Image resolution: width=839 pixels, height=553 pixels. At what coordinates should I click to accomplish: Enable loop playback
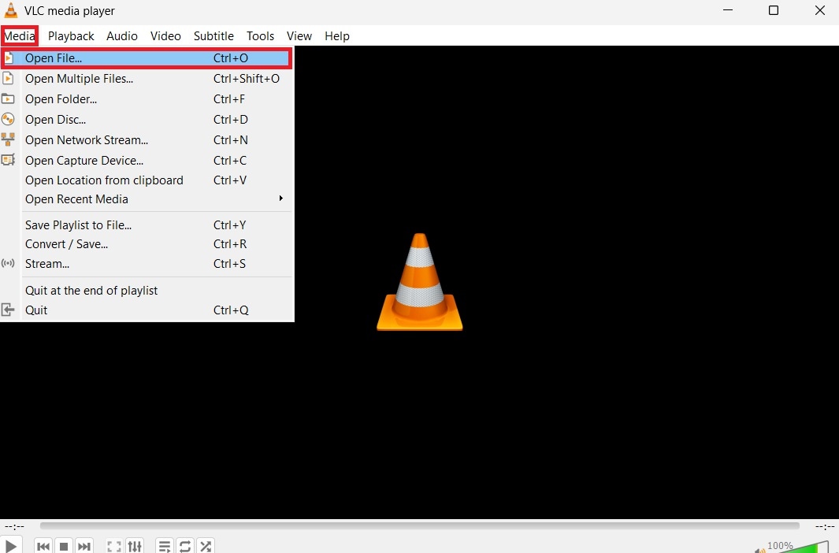coord(185,546)
